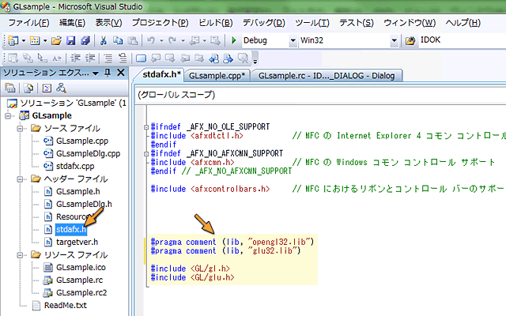Select GLsample.ico in the tree
Image resolution: width=506 pixels, height=316 pixels.
click(81, 268)
